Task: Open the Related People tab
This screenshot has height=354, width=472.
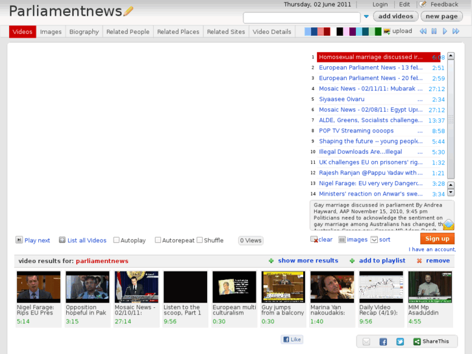Action: click(x=128, y=32)
